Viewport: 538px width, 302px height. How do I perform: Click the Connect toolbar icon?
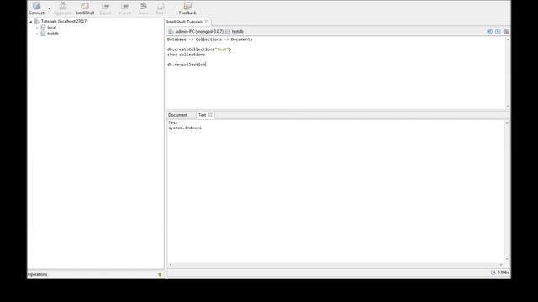36,8
